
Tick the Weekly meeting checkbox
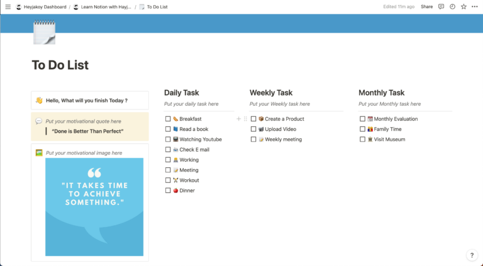click(x=253, y=139)
